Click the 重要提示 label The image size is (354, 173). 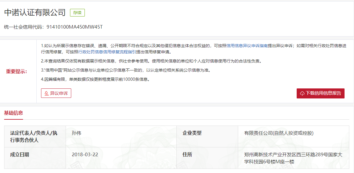tap(17, 72)
